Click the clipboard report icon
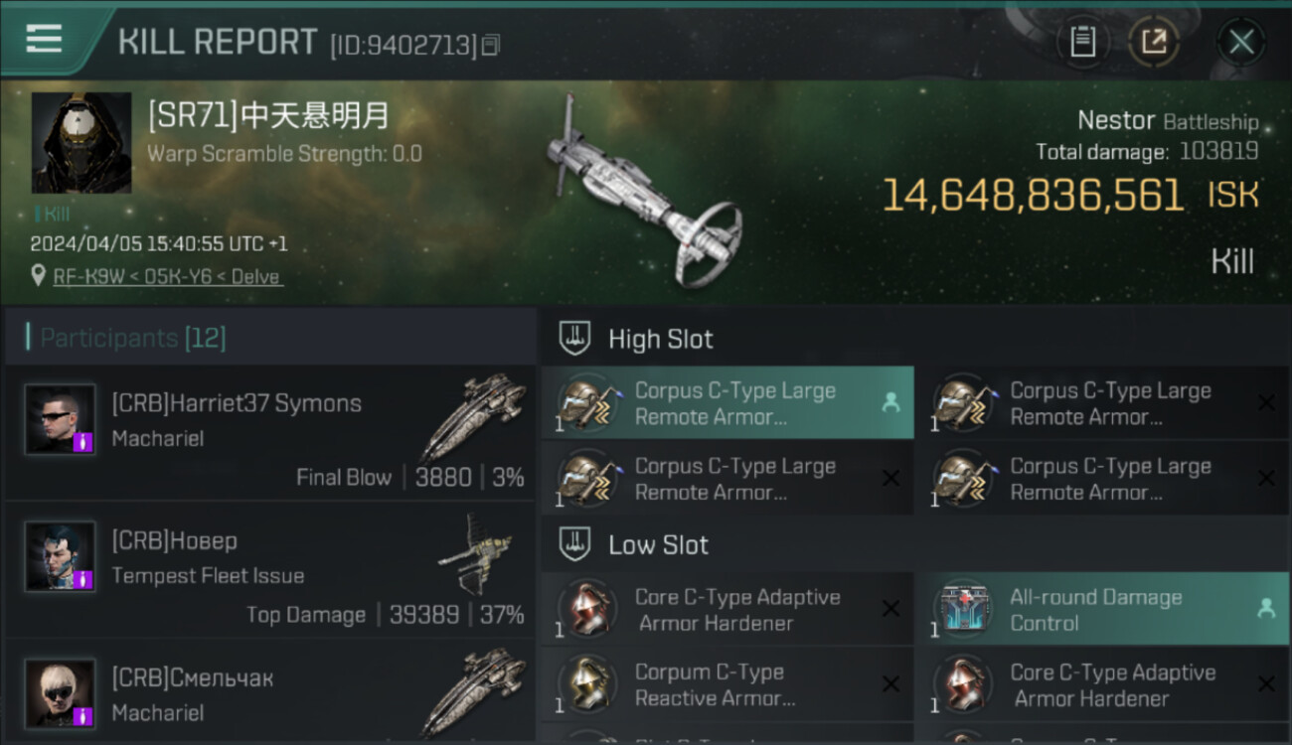Viewport: 1292px width, 745px height. (x=1082, y=42)
